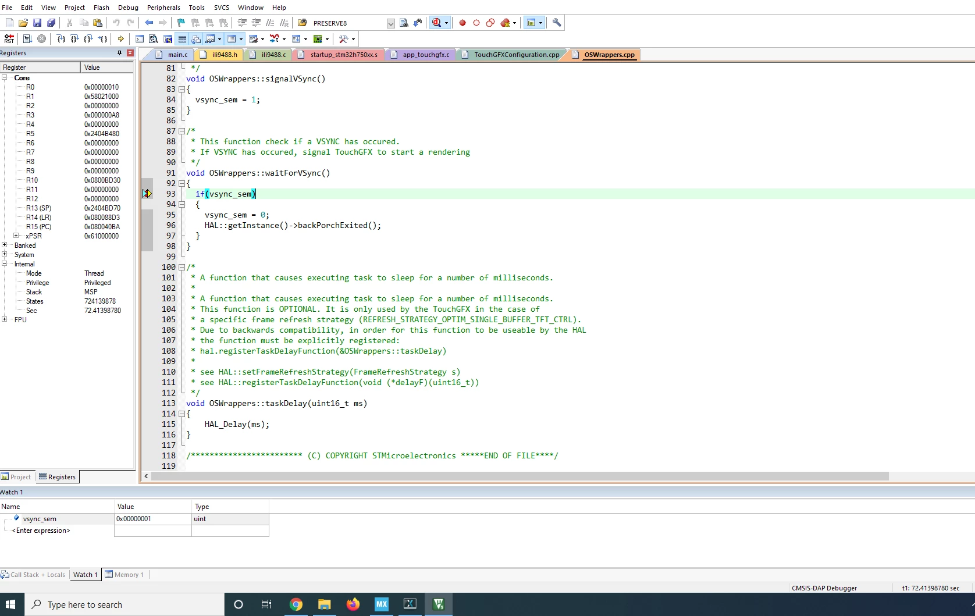Open Firefox from the taskbar

(x=353, y=604)
